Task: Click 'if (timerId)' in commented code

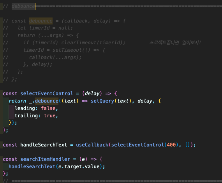Action: pyautogui.click(x=41, y=42)
